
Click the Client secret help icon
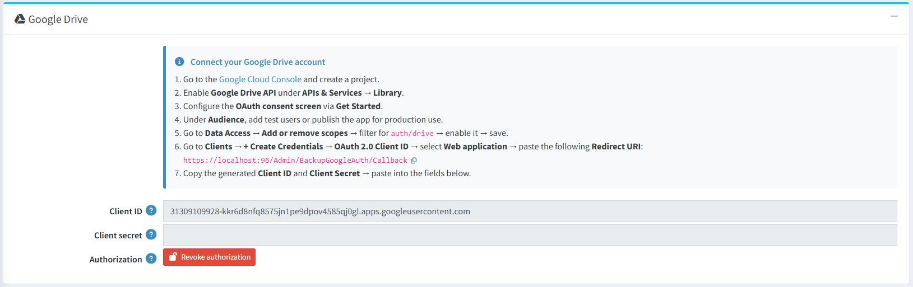click(151, 234)
